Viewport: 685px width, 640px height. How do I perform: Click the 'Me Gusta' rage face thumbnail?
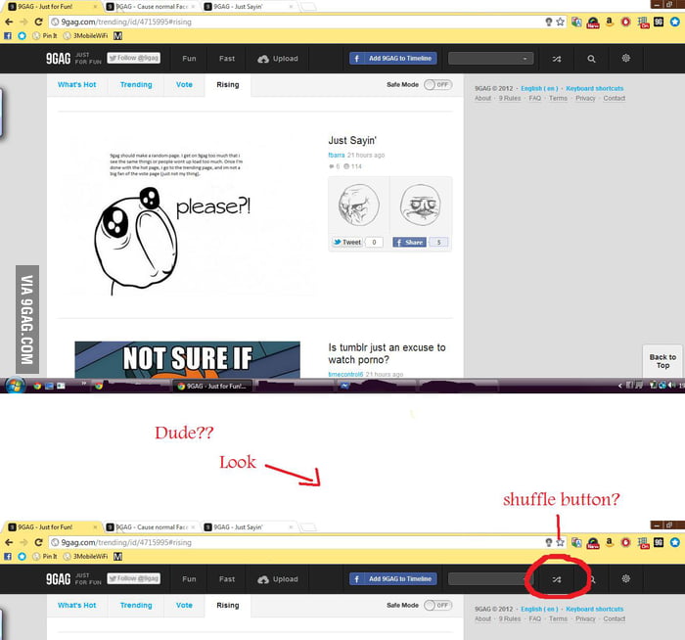[420, 205]
